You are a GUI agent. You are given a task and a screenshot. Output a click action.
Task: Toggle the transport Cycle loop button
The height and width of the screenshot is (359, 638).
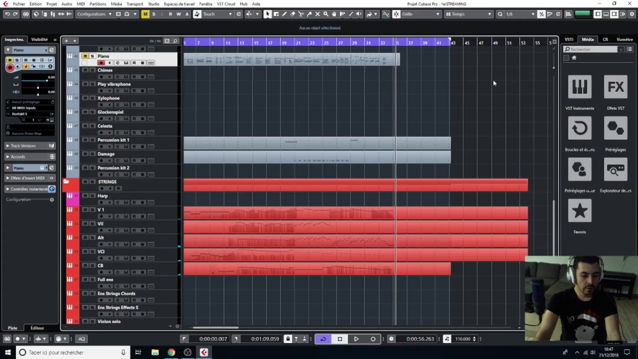pyautogui.click(x=323, y=339)
